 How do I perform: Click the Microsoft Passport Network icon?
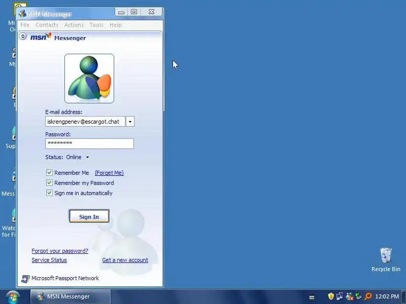25,279
